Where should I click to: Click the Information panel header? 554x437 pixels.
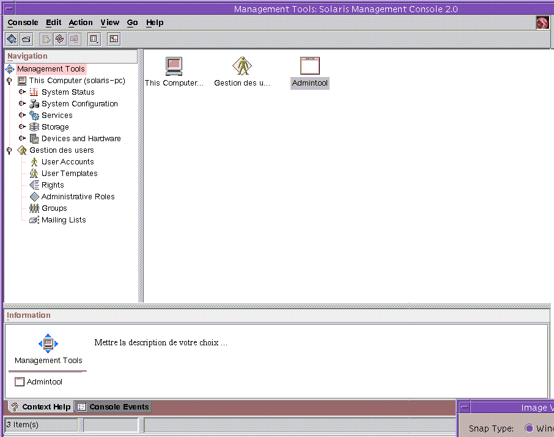(x=276, y=315)
